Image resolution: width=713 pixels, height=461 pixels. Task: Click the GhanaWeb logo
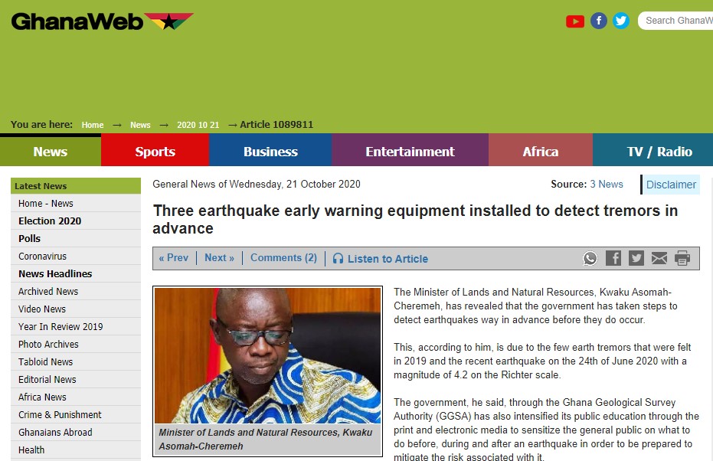[103, 21]
